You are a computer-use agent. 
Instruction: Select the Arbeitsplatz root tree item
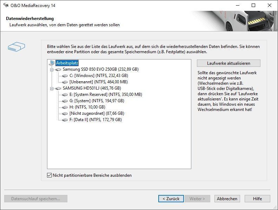[x=67, y=63]
